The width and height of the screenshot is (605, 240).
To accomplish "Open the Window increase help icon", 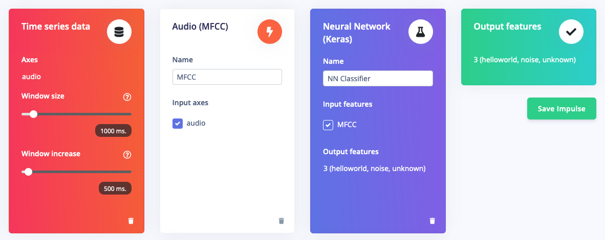I will pos(127,155).
